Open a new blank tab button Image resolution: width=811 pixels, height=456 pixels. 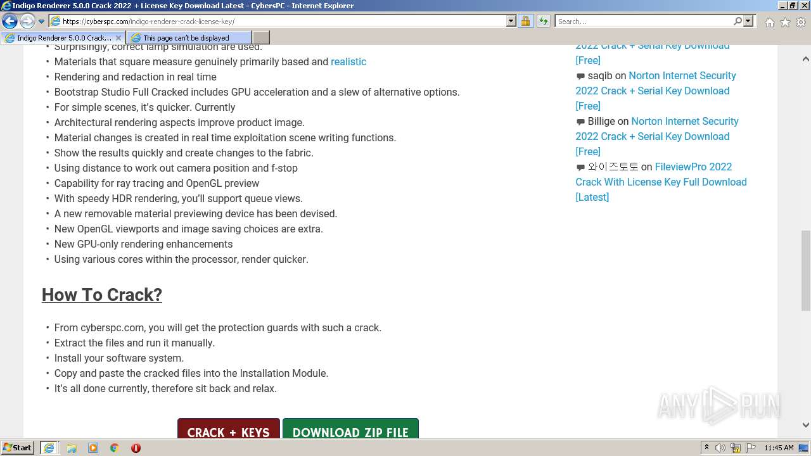click(260, 38)
